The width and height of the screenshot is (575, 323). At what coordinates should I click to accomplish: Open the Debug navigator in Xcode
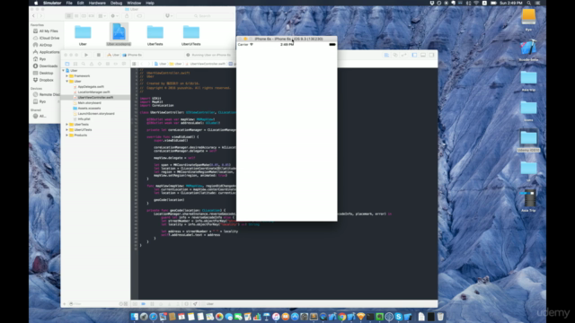click(x=108, y=64)
